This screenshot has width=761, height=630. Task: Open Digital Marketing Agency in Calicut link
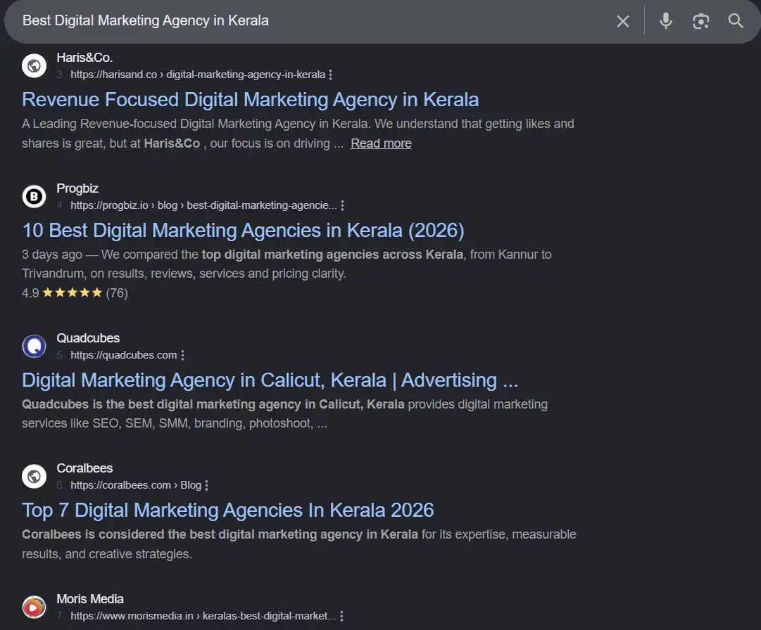pyautogui.click(x=270, y=380)
